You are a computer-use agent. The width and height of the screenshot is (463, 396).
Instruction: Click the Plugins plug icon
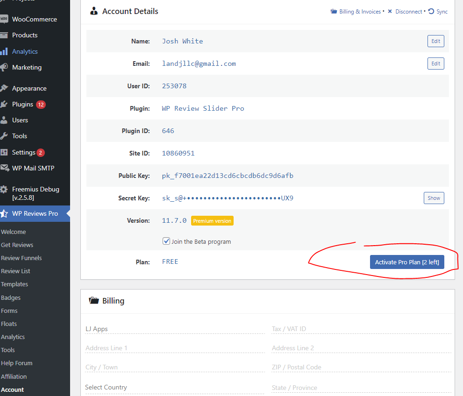(4, 104)
